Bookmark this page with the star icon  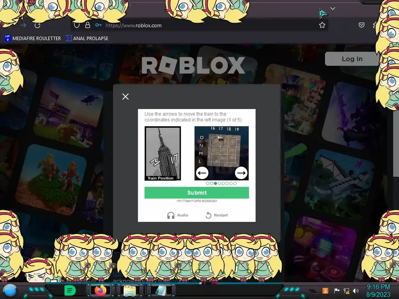tap(322, 25)
